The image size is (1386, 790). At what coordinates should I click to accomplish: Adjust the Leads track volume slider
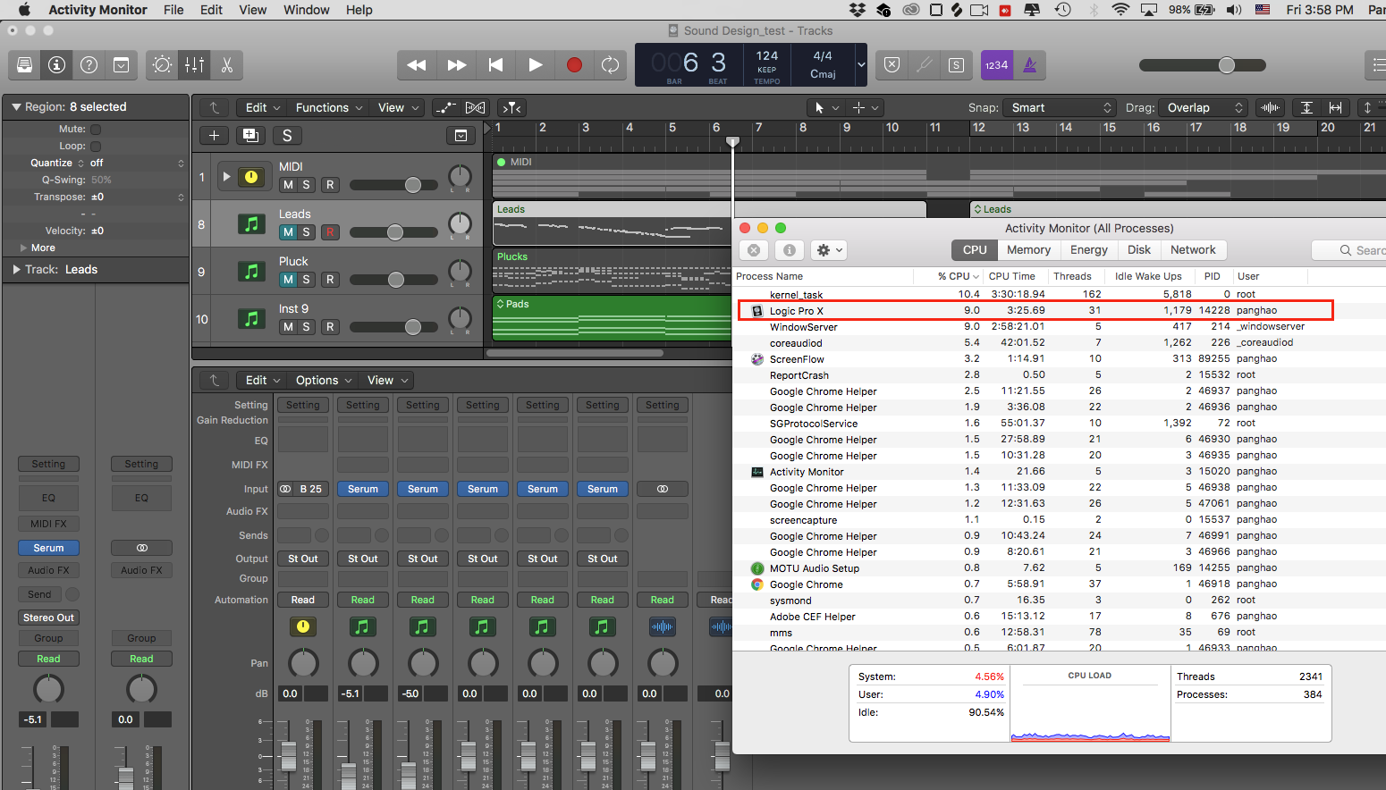pos(394,232)
